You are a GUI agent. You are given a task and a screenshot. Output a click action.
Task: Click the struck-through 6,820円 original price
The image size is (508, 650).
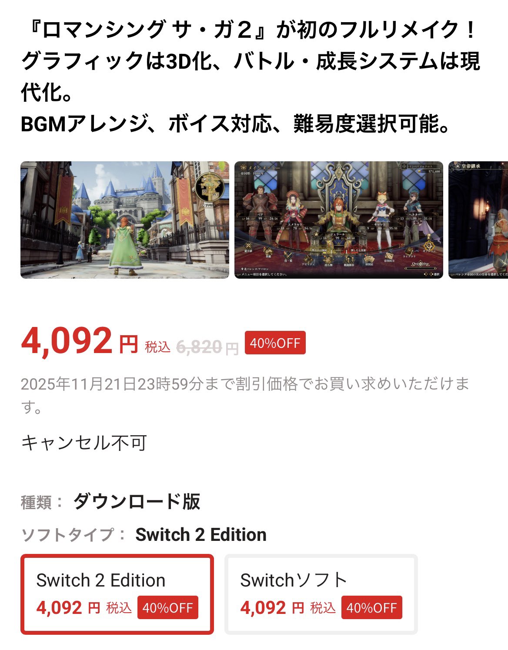click(x=207, y=347)
